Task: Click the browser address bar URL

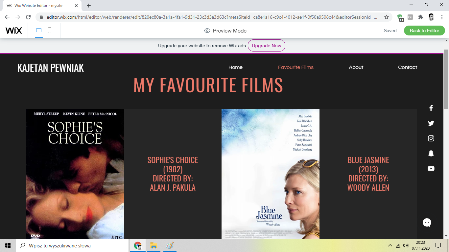Action: (212, 17)
